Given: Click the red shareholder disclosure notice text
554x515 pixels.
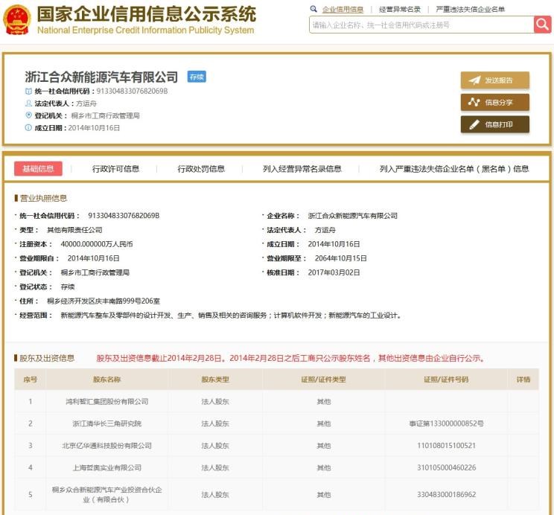Looking at the screenshot, I should [291, 358].
